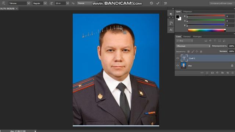235x132 pixels.
Task: Hide the Фон background layer
Action: (x=178, y=66)
